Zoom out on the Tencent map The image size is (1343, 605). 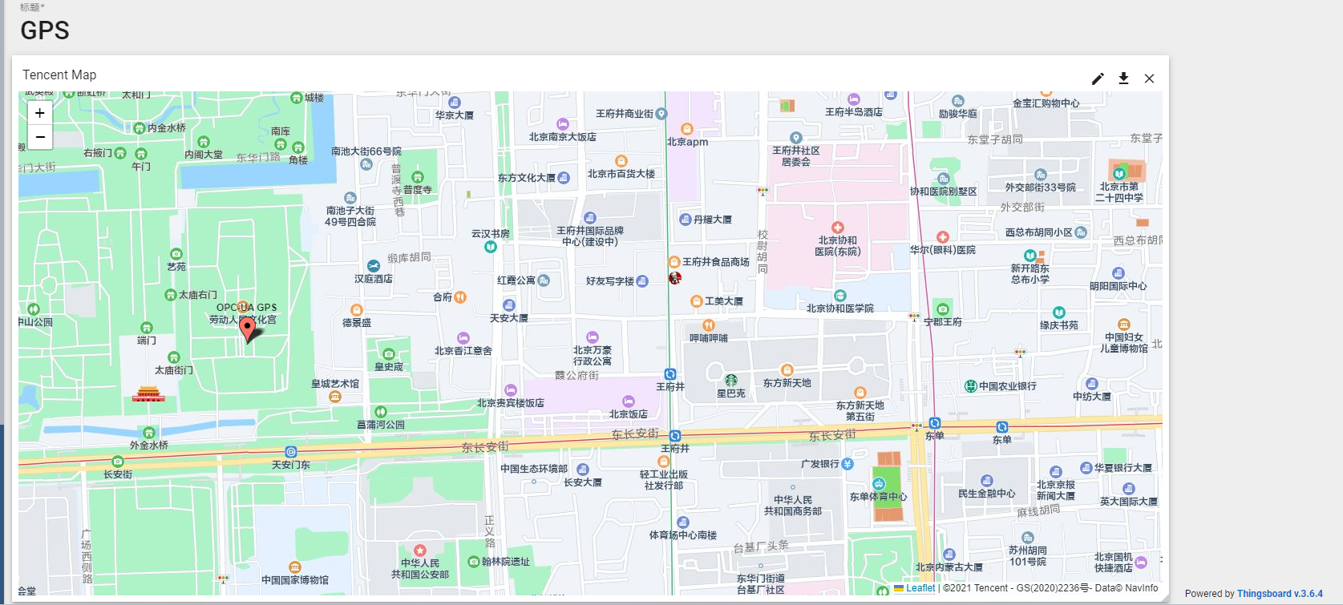[40, 137]
